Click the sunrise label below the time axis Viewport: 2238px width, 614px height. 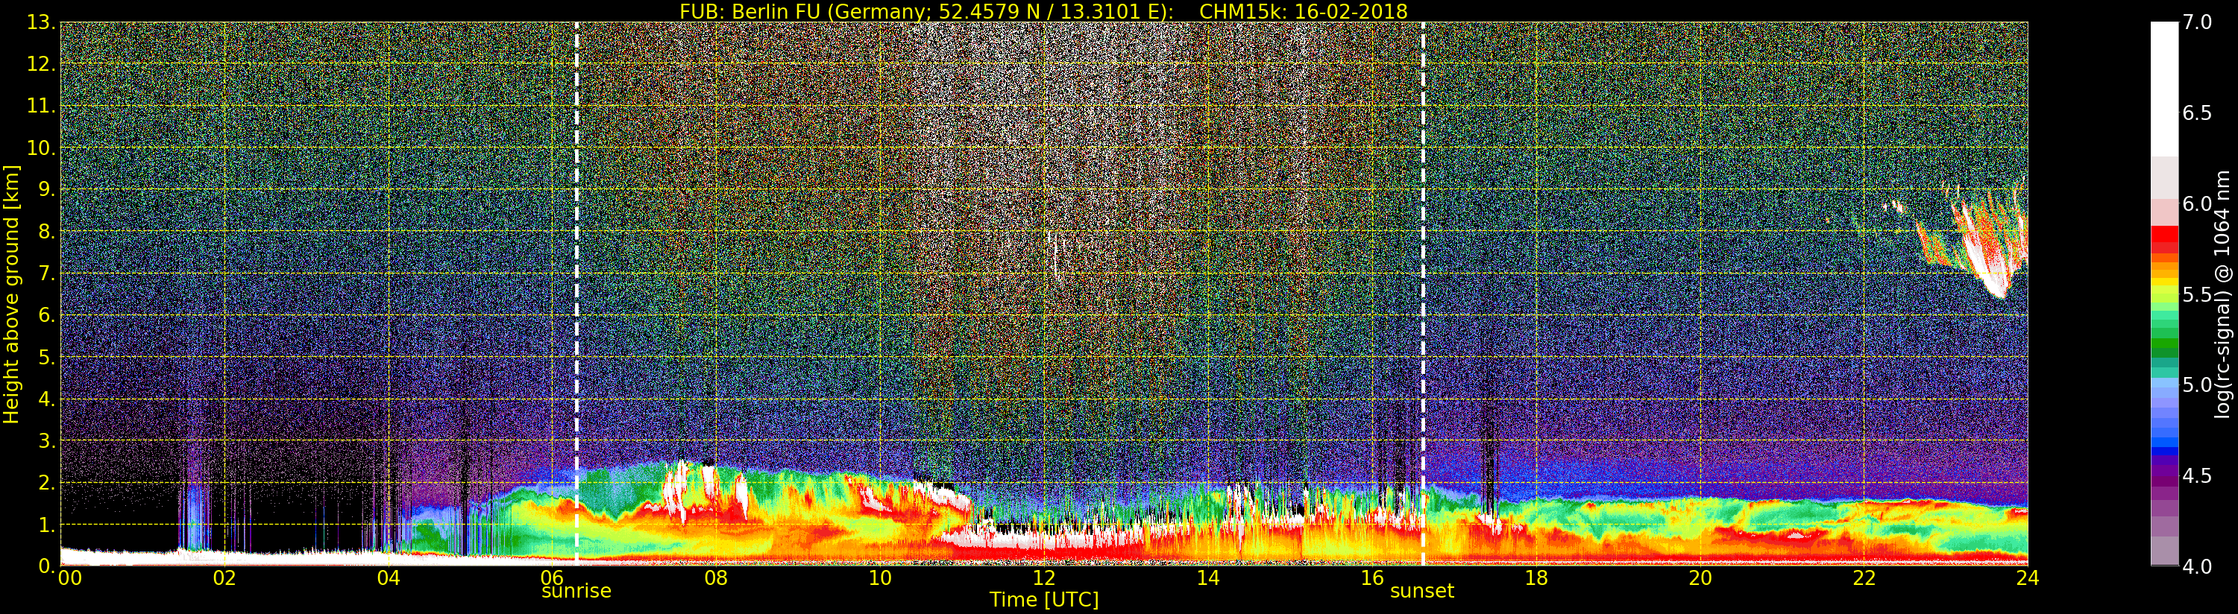(x=576, y=592)
